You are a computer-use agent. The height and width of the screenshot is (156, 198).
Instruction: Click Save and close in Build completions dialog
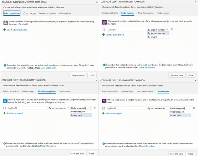(78, 76)
